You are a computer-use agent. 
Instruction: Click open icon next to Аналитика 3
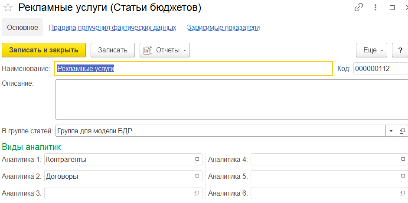(197, 193)
